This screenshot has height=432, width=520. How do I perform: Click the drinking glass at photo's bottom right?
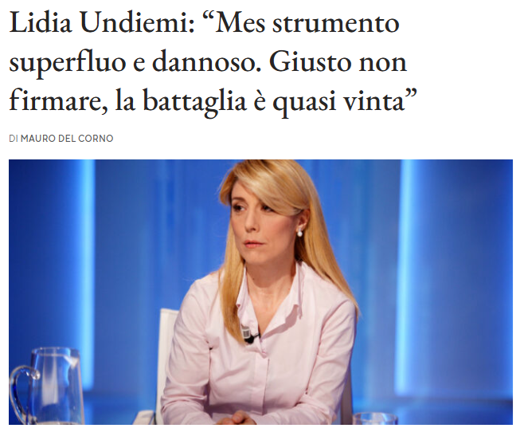pos(375,418)
